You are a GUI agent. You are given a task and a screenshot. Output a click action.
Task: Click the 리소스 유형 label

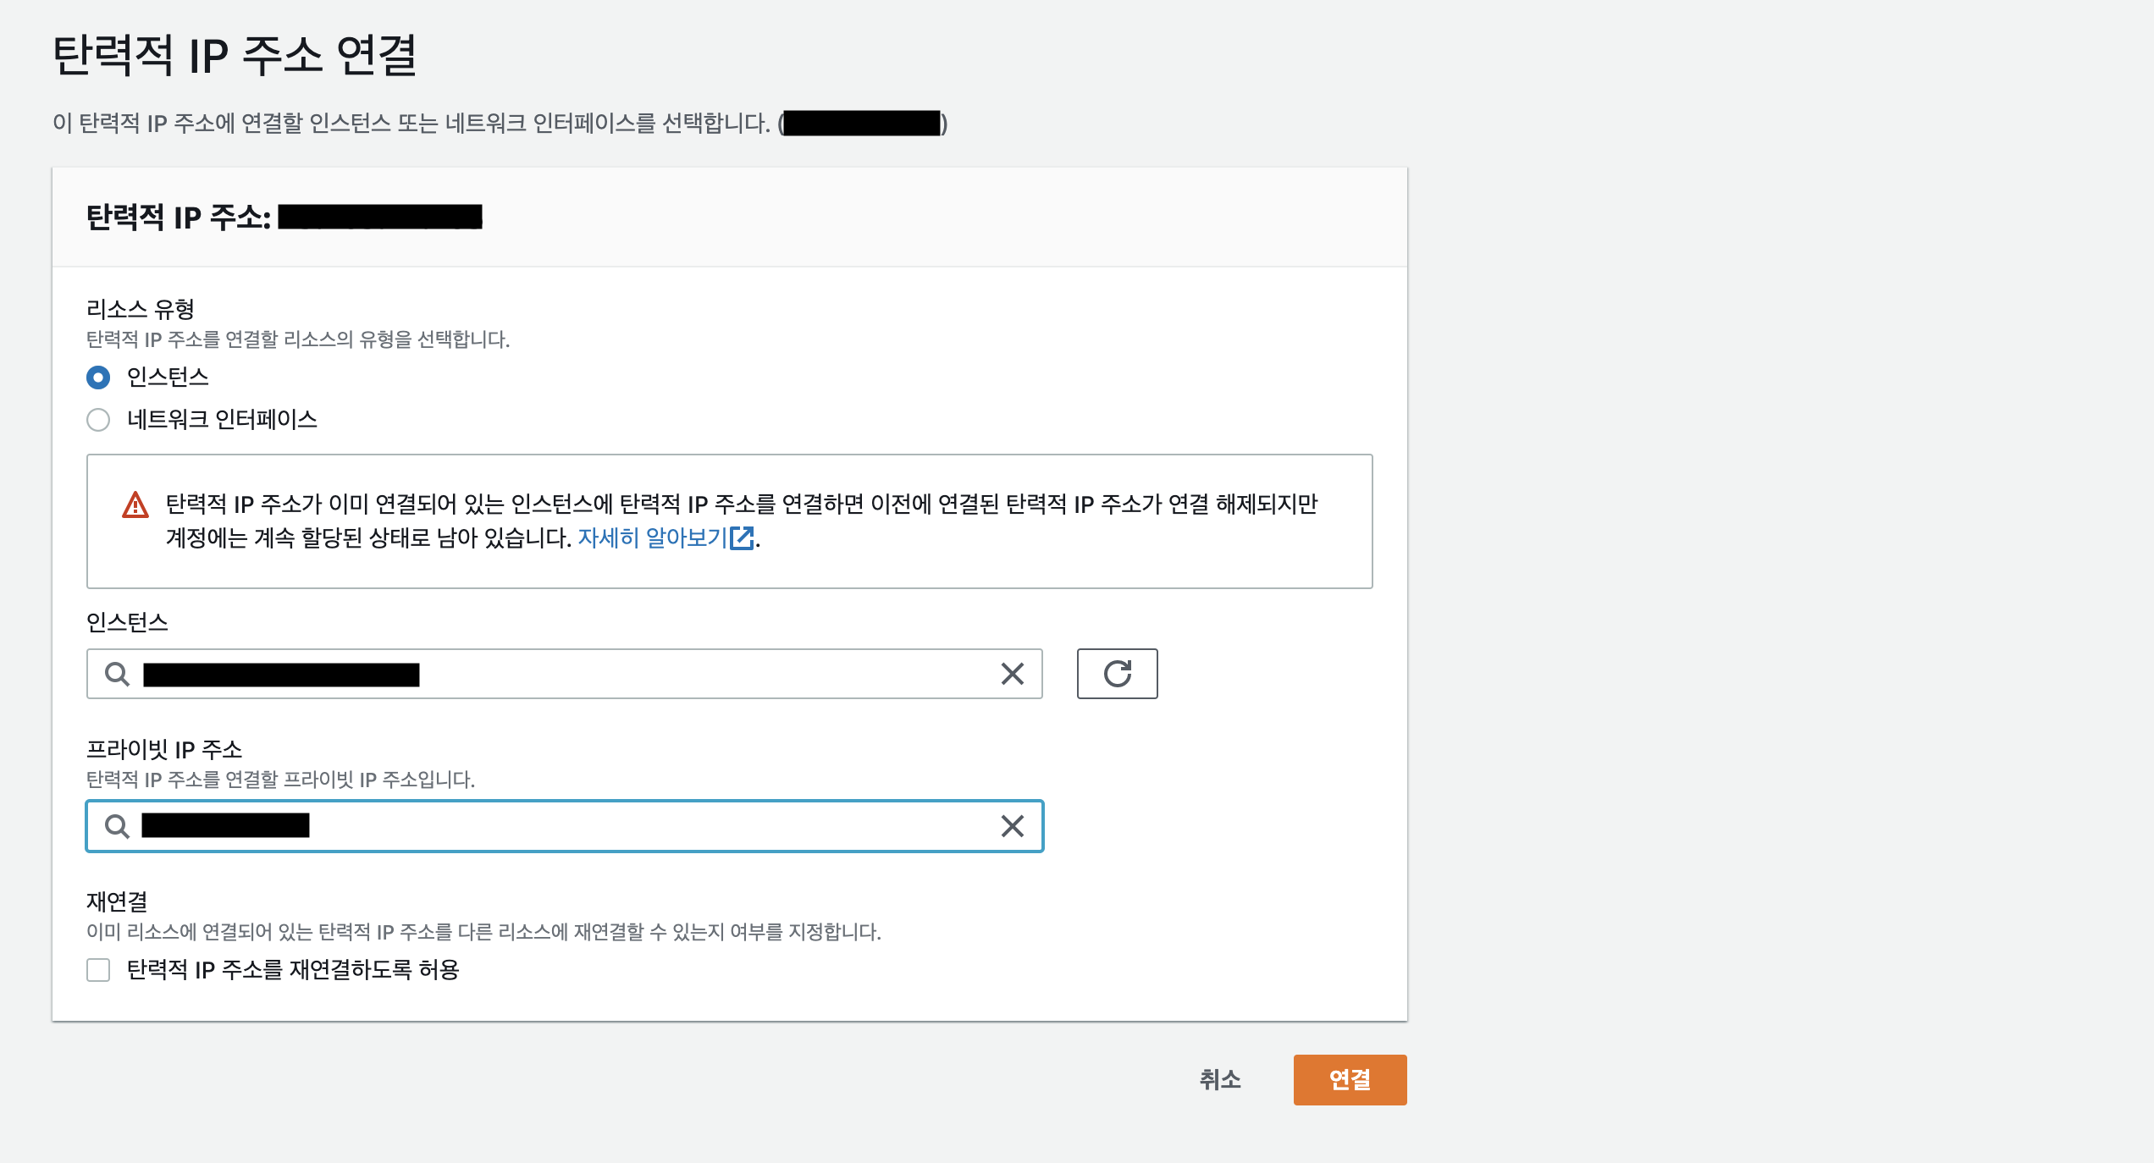point(141,309)
